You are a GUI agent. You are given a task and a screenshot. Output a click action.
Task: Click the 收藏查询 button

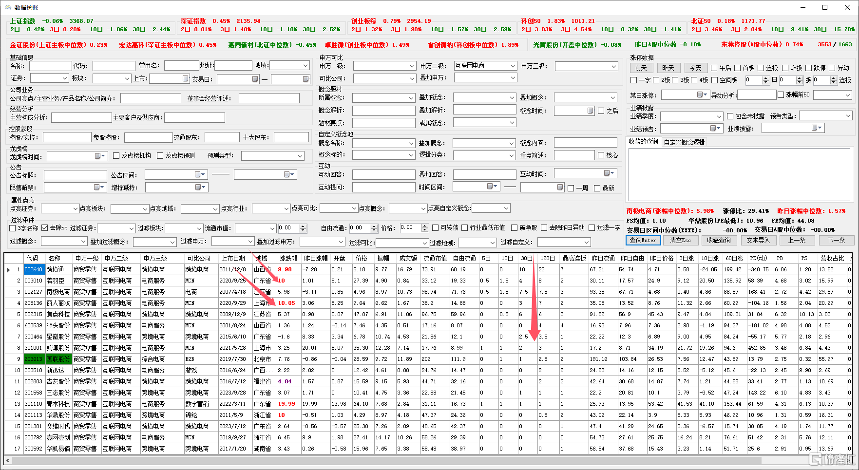click(719, 240)
